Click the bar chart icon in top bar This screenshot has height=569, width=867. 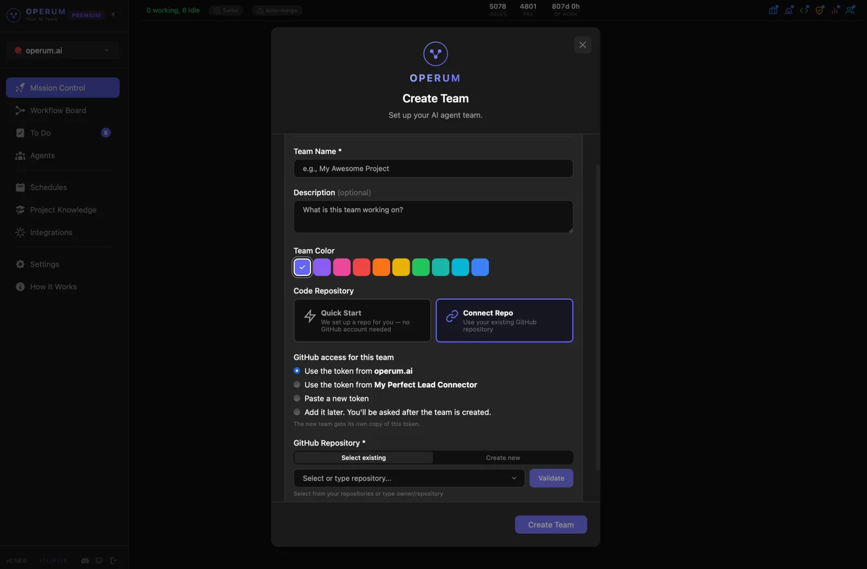coord(835,10)
